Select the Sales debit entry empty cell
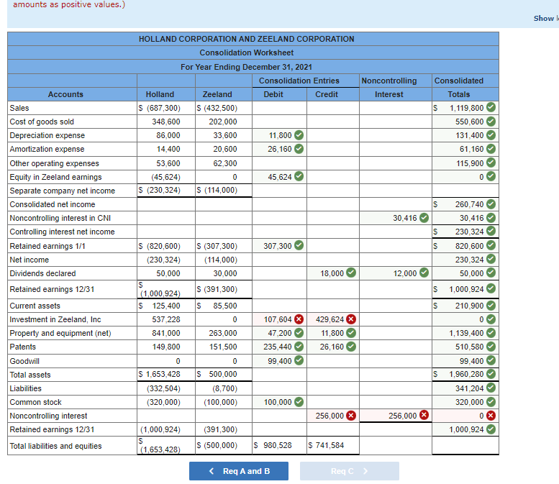This screenshot has width=559, height=484. 279,108
